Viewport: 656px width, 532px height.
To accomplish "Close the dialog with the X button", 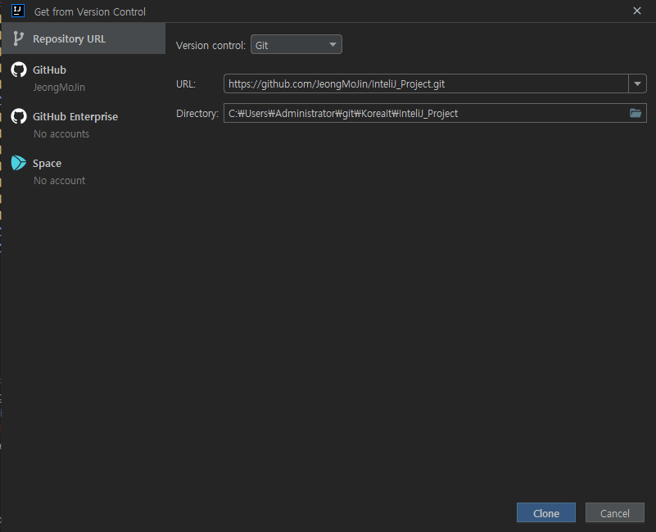I will pos(637,11).
